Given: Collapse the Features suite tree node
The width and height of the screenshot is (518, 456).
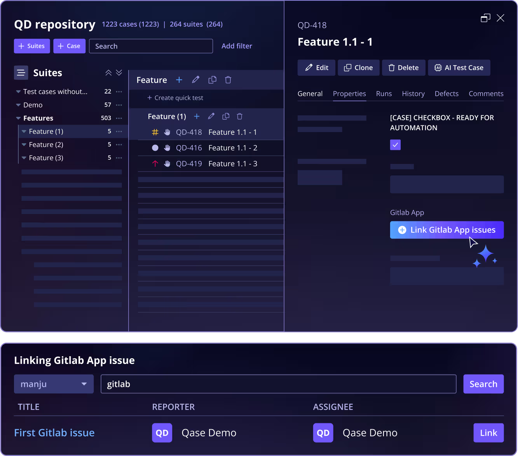Looking at the screenshot, I should pos(18,118).
